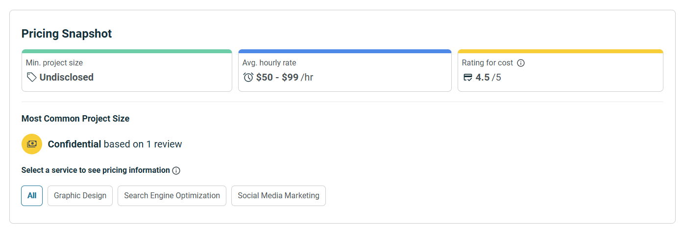
Task: Click the alarm clock icon by hourly rate
Action: tap(248, 77)
